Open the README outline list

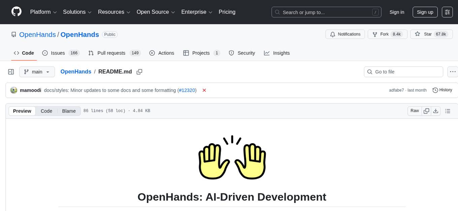click(448, 111)
